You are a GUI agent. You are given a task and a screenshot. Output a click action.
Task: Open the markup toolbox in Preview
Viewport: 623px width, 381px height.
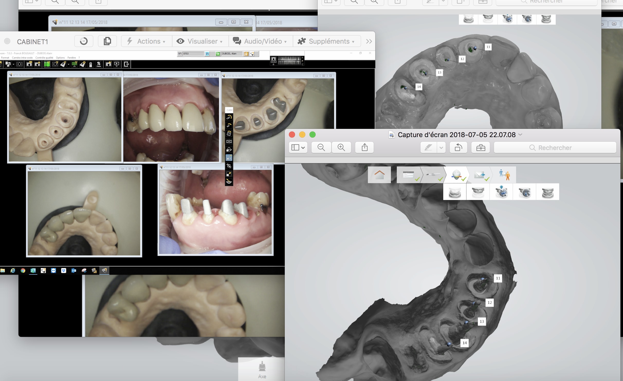480,147
